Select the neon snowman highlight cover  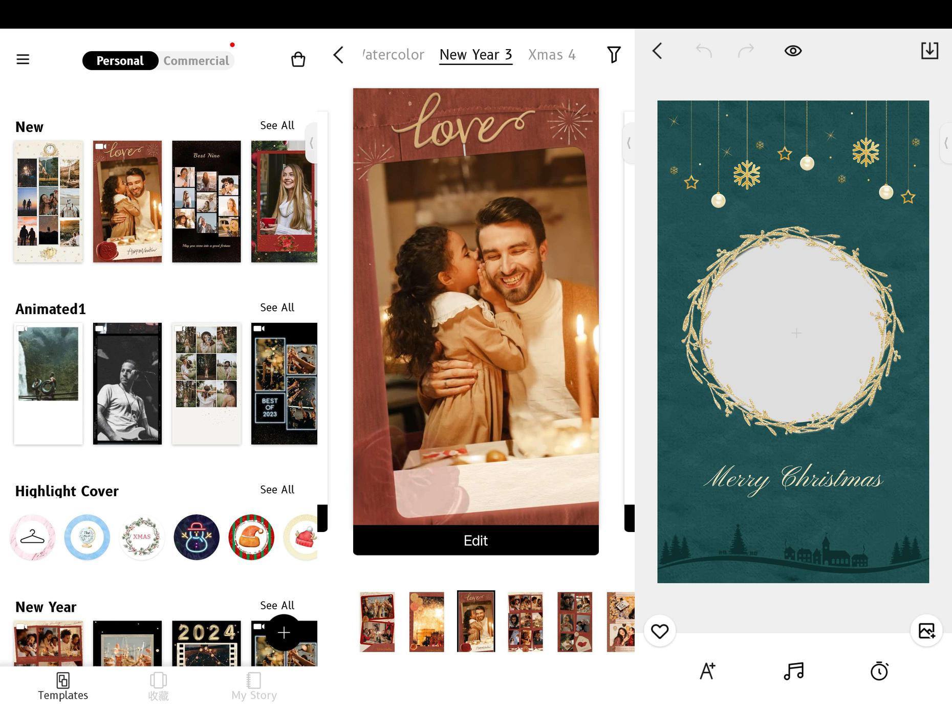click(x=197, y=537)
